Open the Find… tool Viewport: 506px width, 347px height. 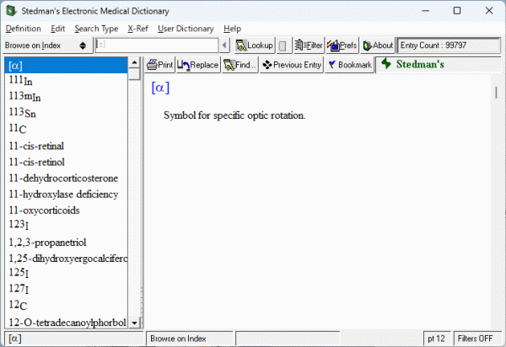[x=240, y=65]
